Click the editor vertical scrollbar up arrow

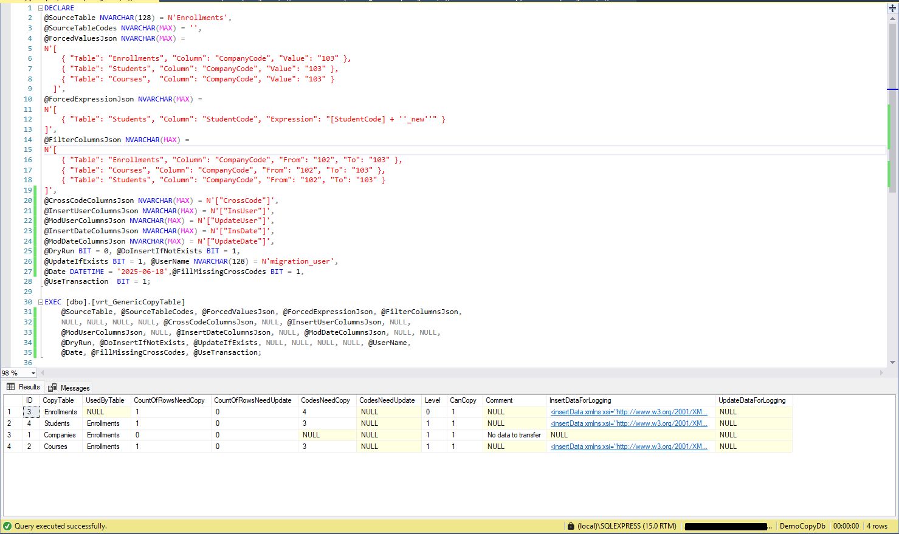(x=892, y=19)
